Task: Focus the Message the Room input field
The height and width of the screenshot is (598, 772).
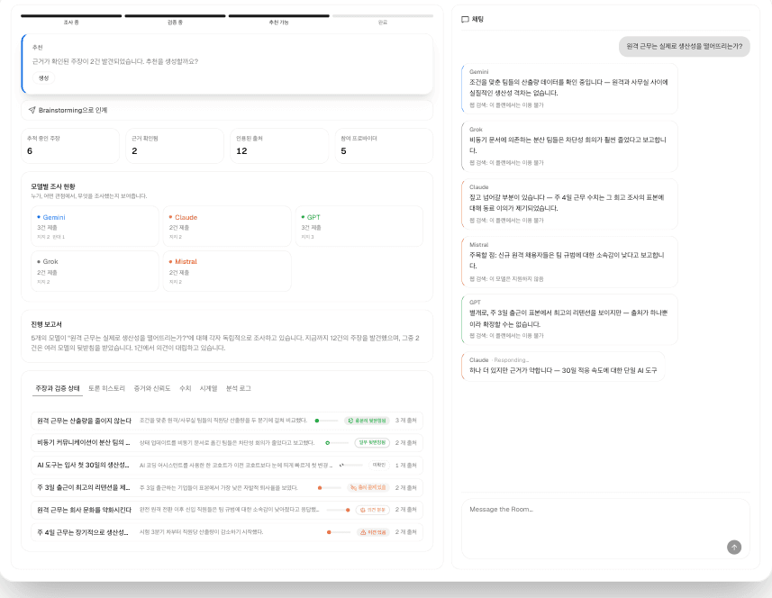Action: click(x=605, y=529)
